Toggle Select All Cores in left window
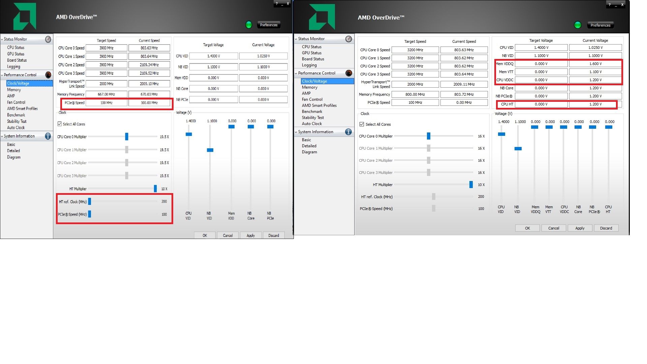The height and width of the screenshot is (364, 647). point(60,124)
